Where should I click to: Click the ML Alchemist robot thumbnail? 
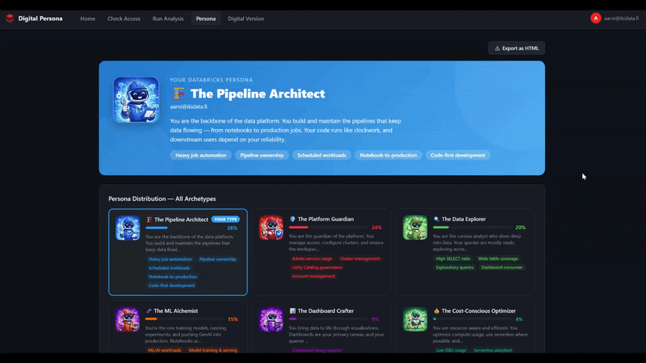[128, 319]
